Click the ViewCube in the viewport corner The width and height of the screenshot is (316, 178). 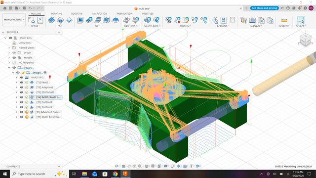(305, 40)
